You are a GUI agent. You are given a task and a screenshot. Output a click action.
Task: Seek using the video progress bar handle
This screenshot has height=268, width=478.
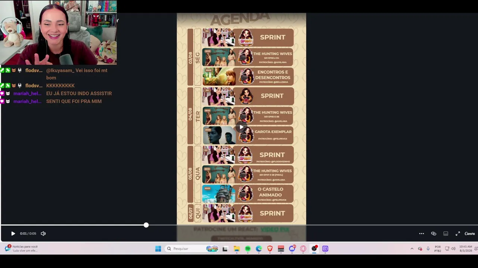[x=146, y=225]
